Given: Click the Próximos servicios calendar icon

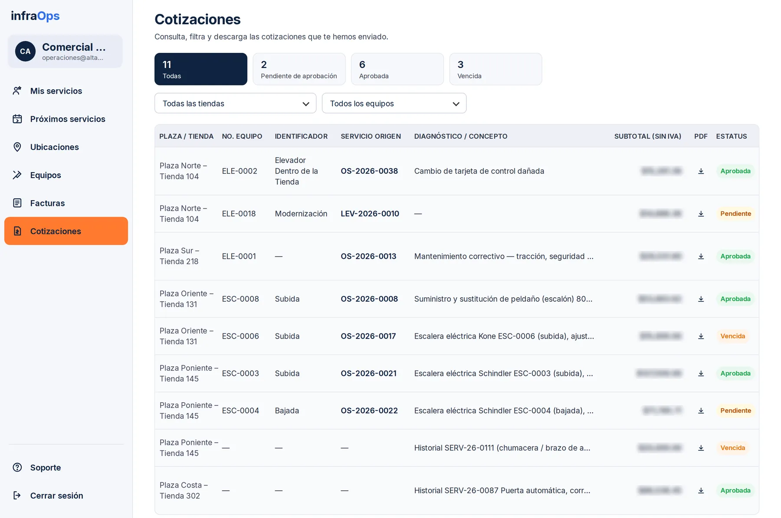Looking at the screenshot, I should [x=17, y=119].
